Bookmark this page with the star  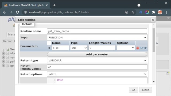coord(133,12)
